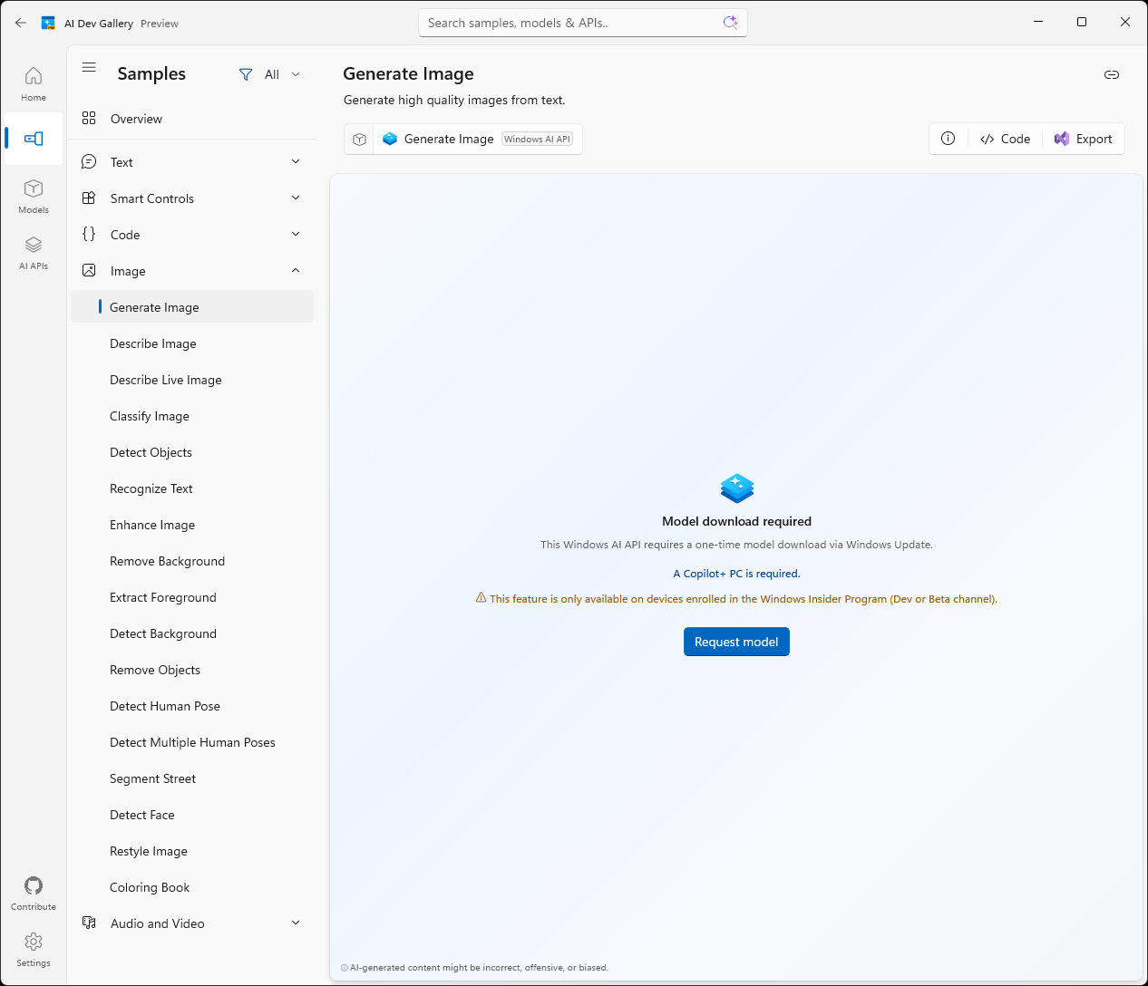Click the Model download required cube graphic
Viewport: 1148px width, 986px height.
click(x=737, y=488)
